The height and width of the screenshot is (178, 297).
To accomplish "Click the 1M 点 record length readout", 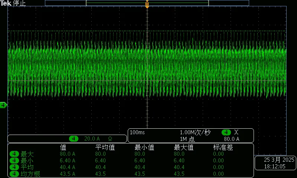I will (x=187, y=139).
